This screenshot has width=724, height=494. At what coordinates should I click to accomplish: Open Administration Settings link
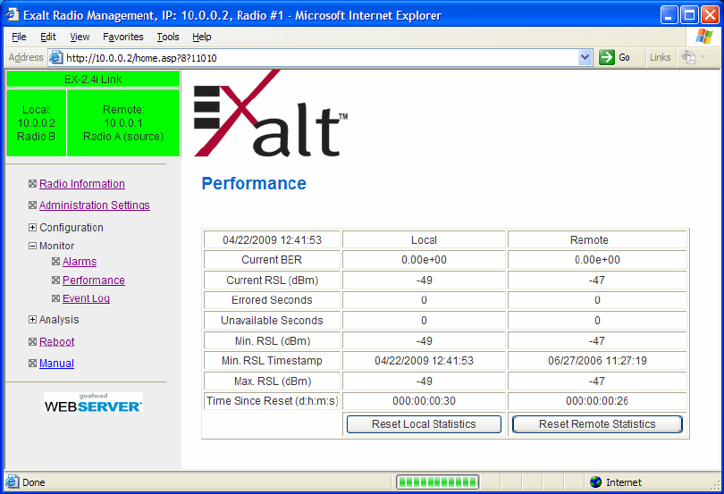[95, 205]
